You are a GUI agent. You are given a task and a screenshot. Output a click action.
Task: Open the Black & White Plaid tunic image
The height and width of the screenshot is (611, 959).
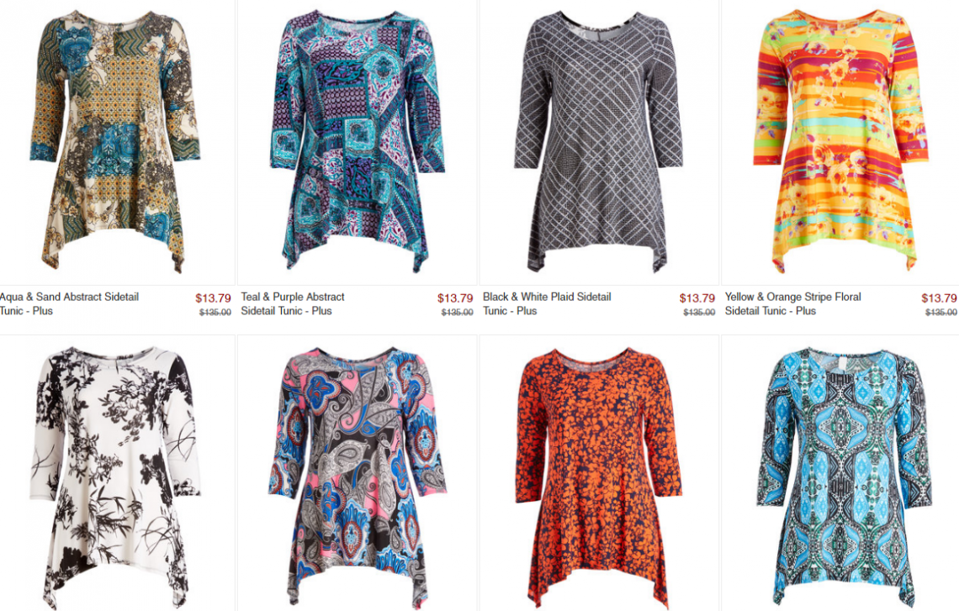tap(599, 142)
